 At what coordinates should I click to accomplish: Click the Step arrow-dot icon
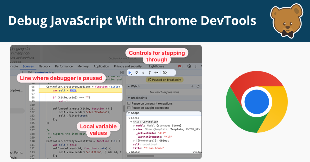coord(156,73)
